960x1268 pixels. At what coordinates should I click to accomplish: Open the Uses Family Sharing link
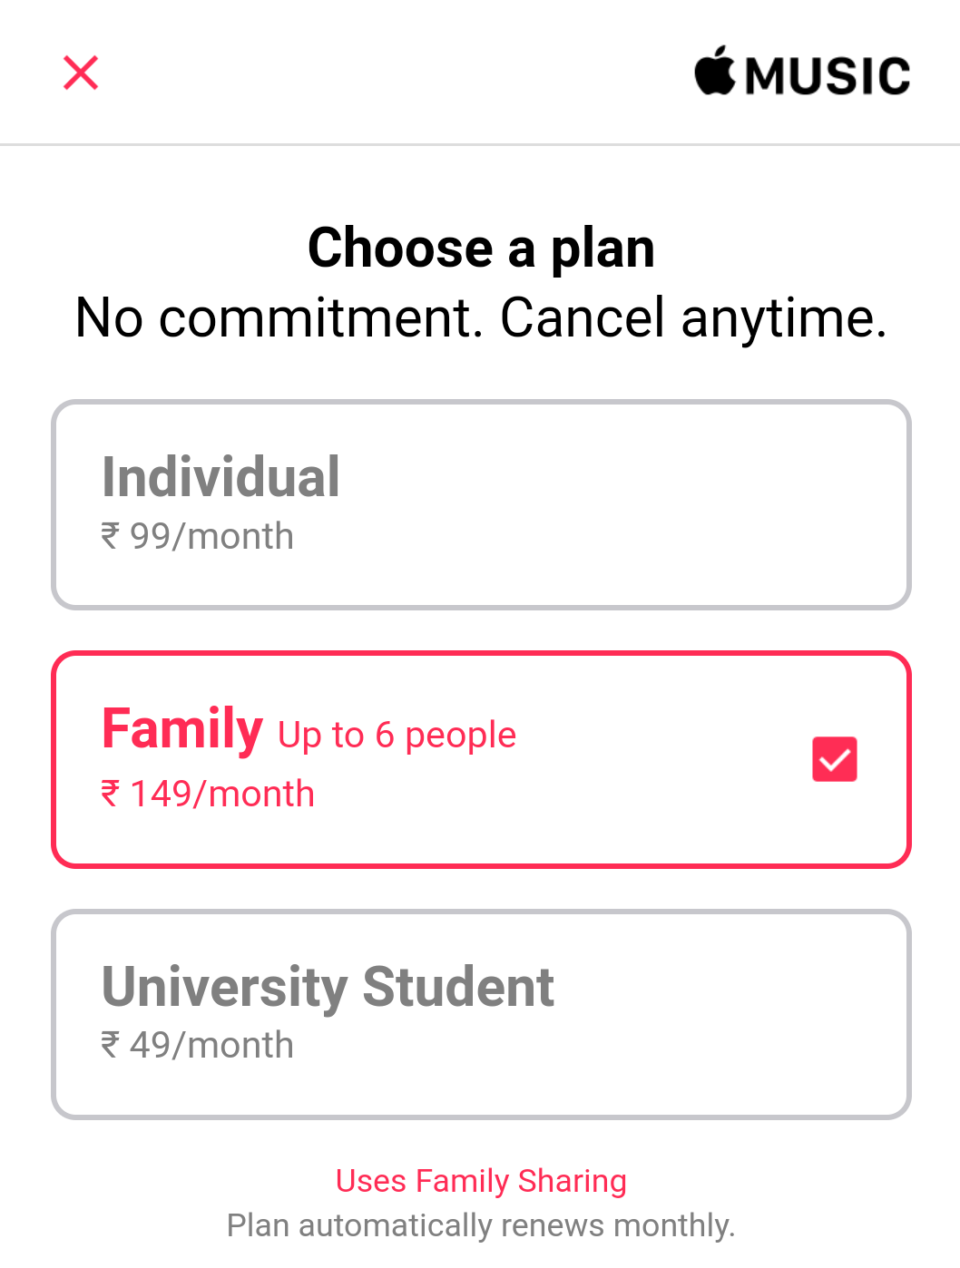click(x=481, y=1181)
